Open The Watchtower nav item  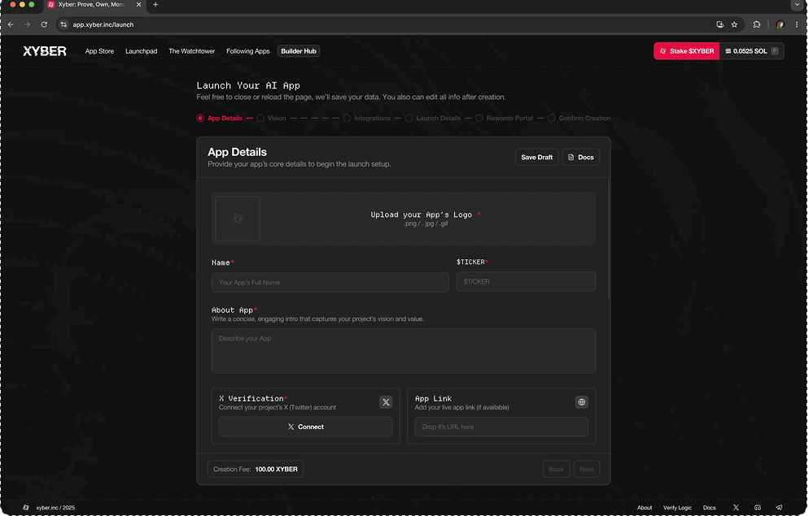point(191,51)
